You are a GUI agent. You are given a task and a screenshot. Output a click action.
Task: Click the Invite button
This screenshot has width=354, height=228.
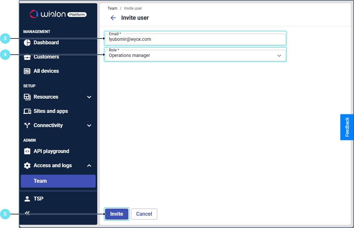coord(116,214)
